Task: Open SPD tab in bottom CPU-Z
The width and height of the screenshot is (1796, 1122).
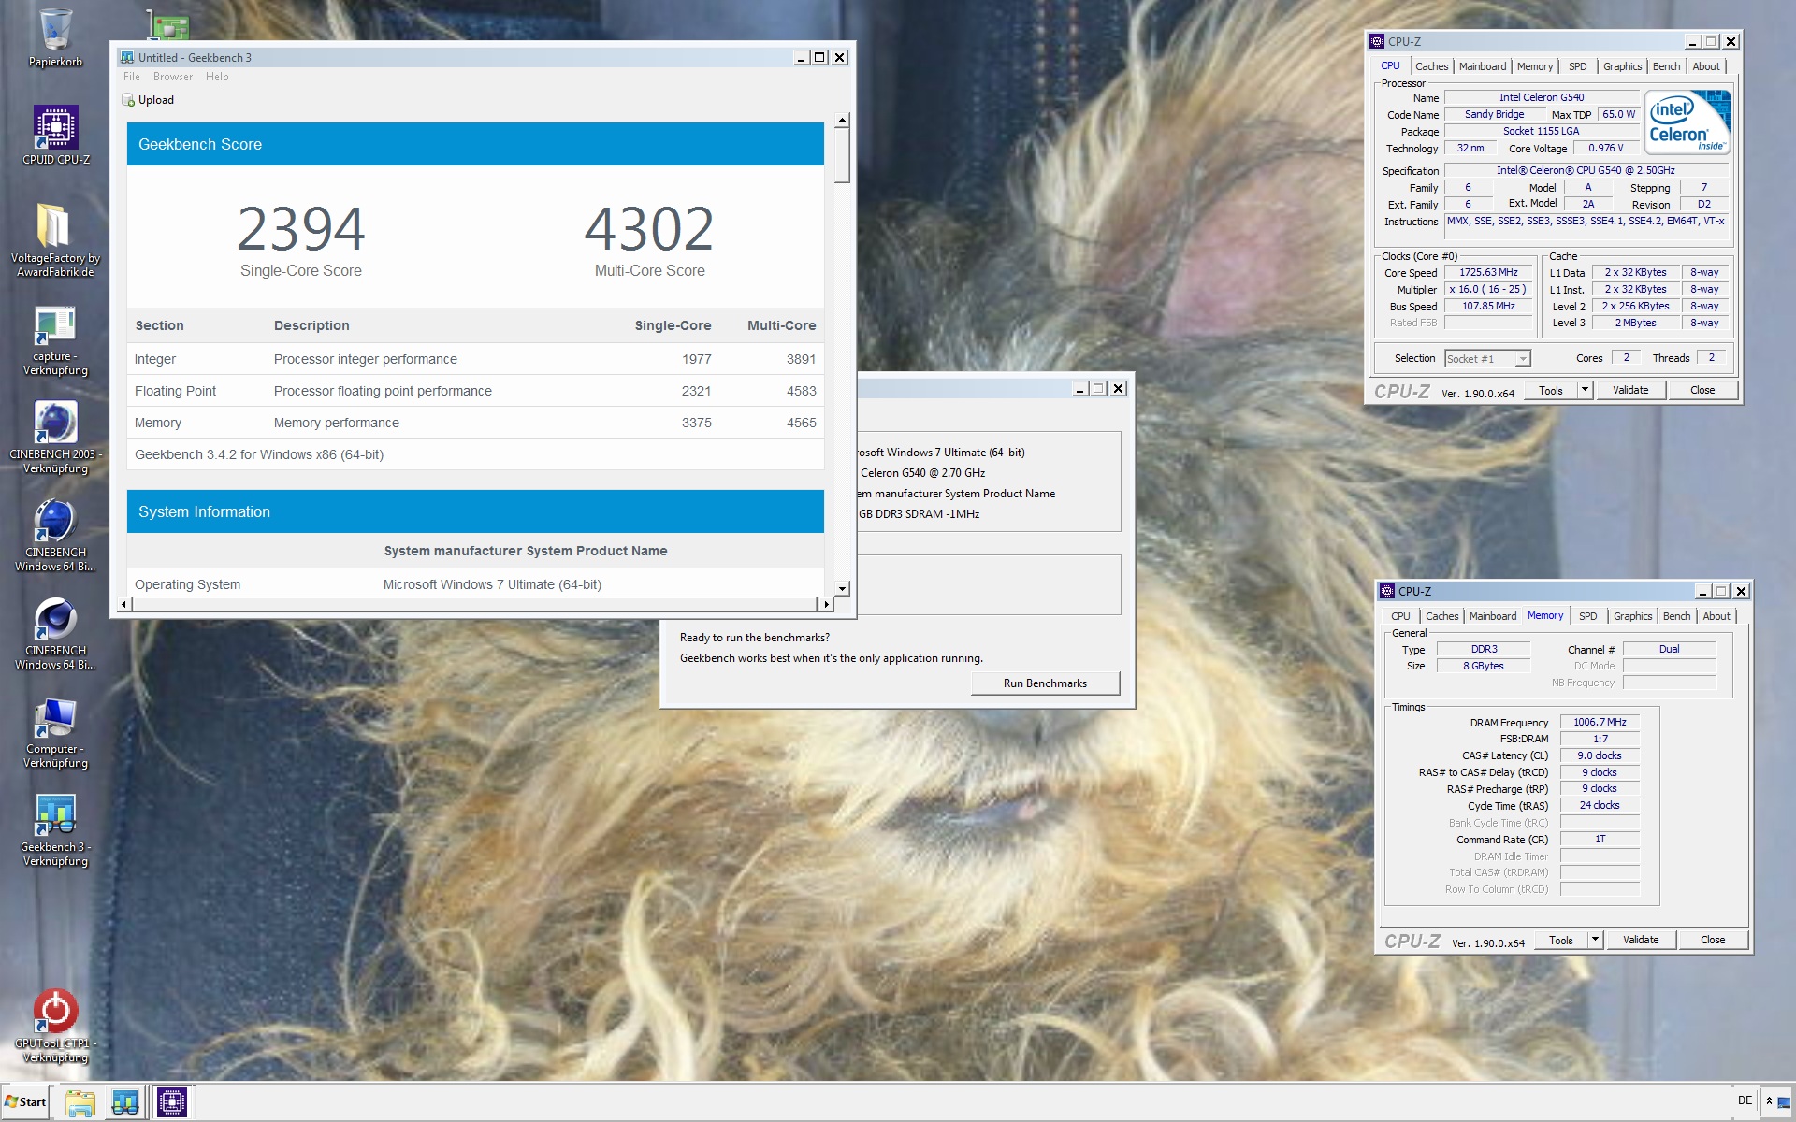Action: [x=1587, y=616]
